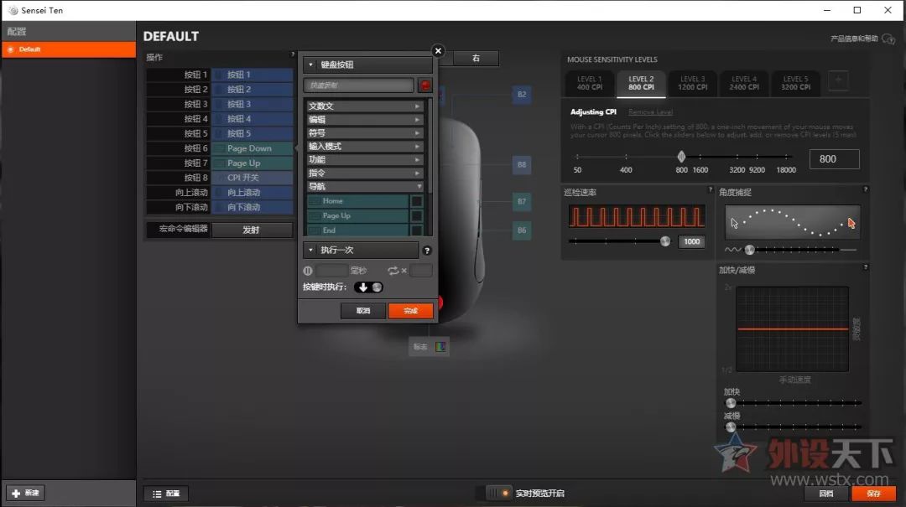The height and width of the screenshot is (507, 906).
Task: Toggle the 实时预览开启 switch
Action: (x=498, y=493)
